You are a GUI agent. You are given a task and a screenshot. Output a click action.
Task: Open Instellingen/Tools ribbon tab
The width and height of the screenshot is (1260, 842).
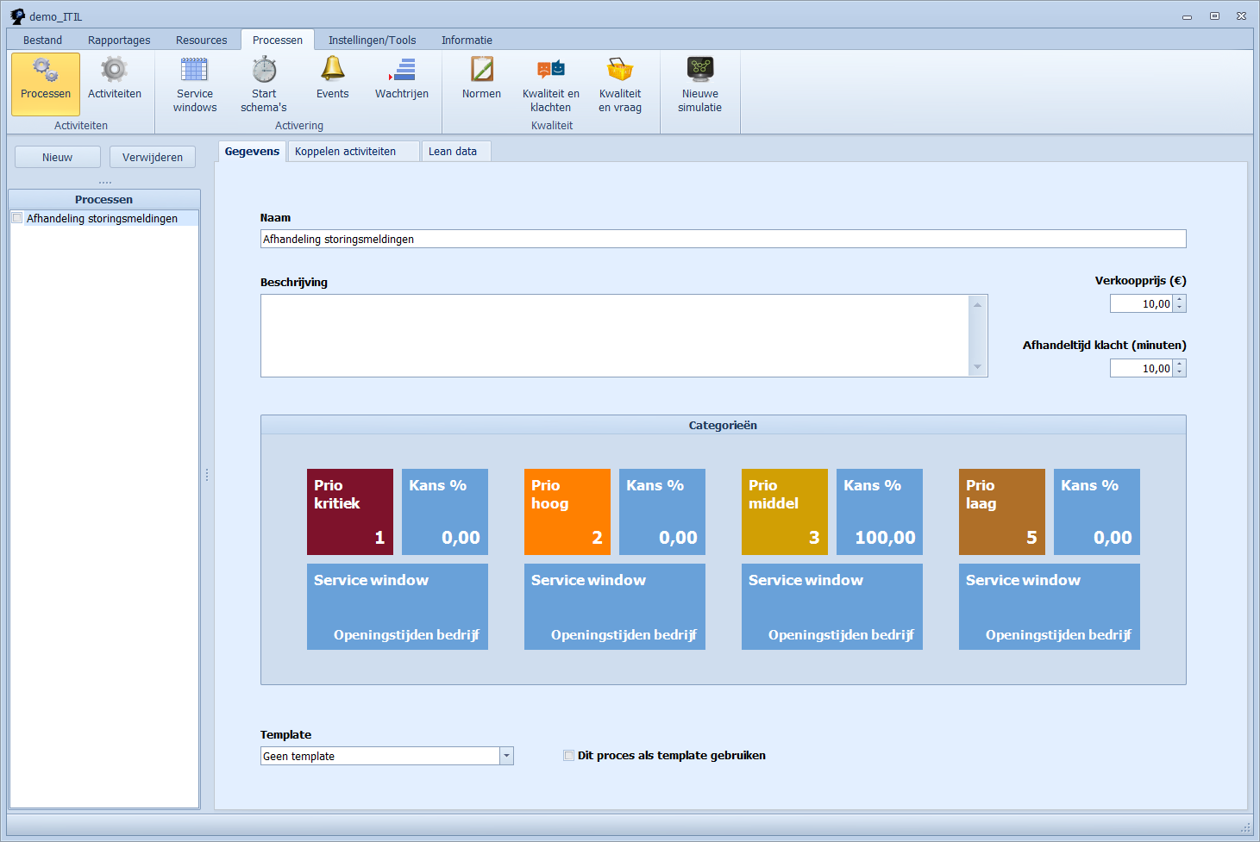click(373, 40)
